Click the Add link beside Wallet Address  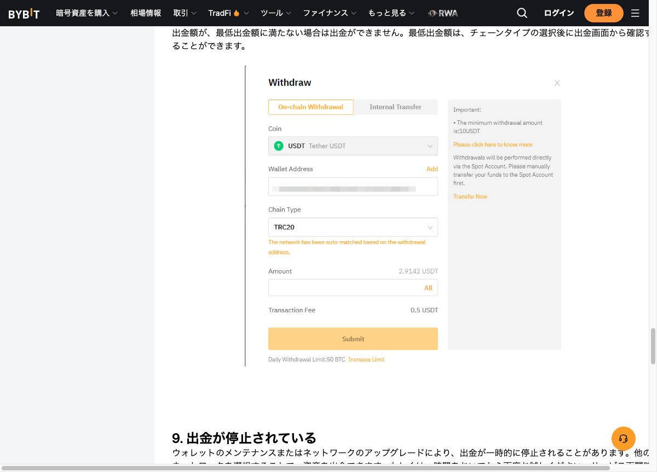(432, 169)
